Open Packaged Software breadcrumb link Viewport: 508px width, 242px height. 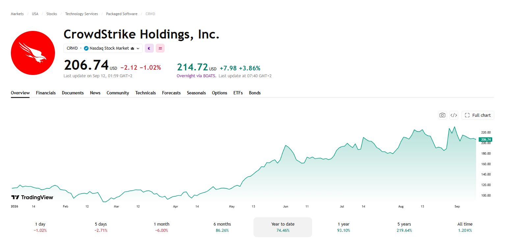(x=122, y=14)
